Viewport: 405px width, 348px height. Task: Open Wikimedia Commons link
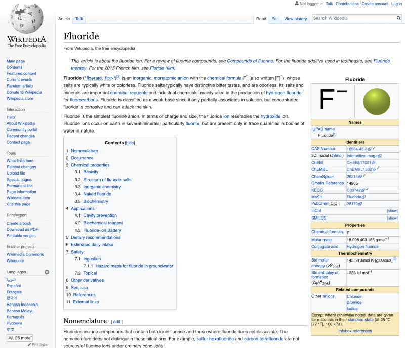25,254
